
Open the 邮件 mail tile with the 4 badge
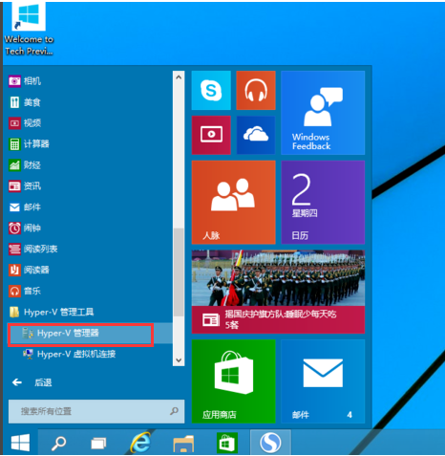pos(323,381)
